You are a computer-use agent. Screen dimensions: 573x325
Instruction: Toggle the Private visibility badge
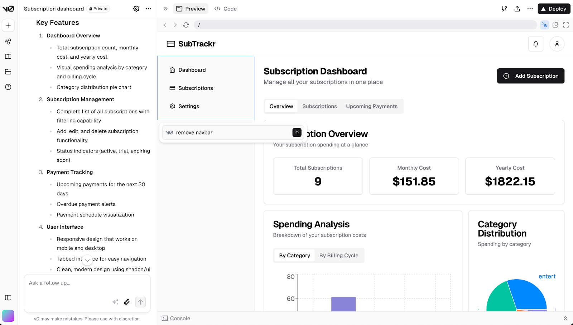point(98,9)
